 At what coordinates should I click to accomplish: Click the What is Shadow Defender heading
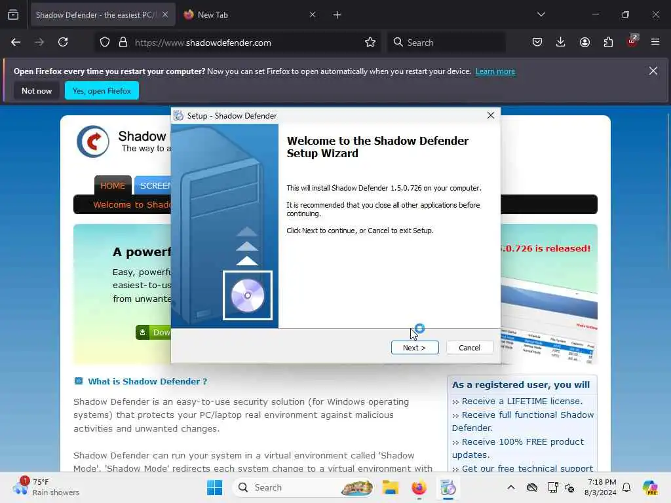coord(147,382)
